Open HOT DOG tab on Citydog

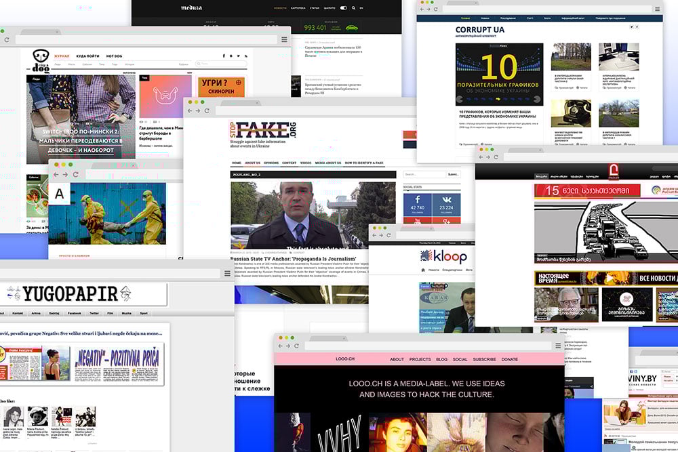(114, 56)
